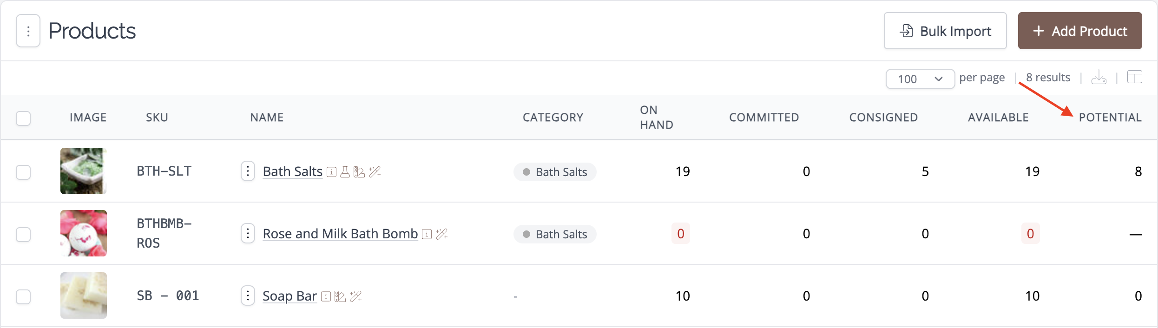Tick the select-all checkbox in table header

point(23,118)
